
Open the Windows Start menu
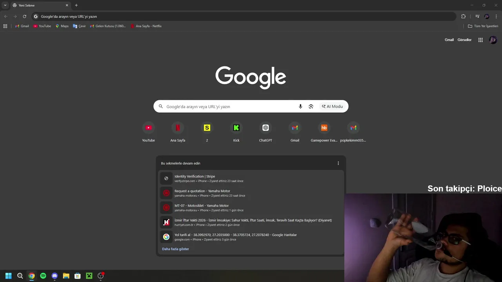pyautogui.click(x=8, y=276)
